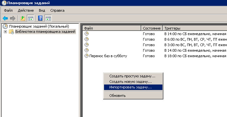Click the clock icon of the Перенос баз в субботу task
Viewport: 227px width, 117px height.
pos(86,56)
